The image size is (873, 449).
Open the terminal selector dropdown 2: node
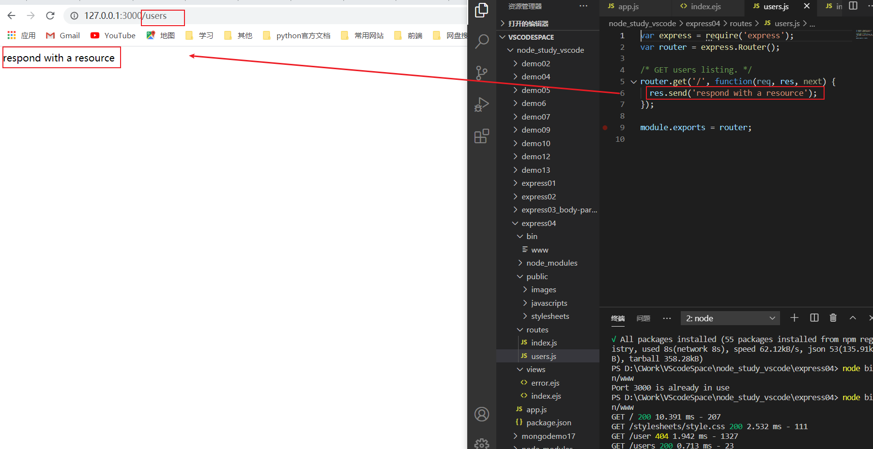click(730, 318)
